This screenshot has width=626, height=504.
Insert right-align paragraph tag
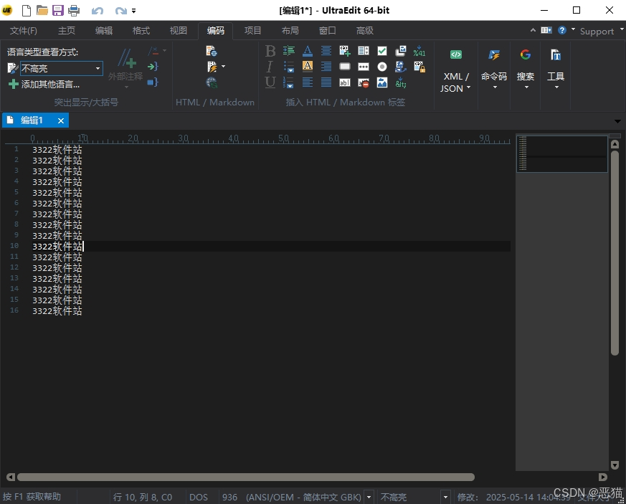click(x=326, y=67)
